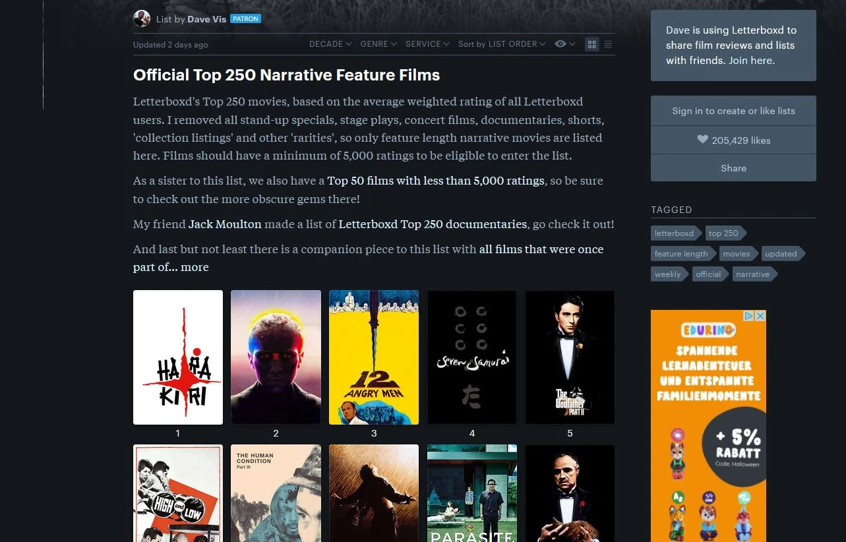The height and width of the screenshot is (542, 846).
Task: Open the Shawshank Redemption rain poster
Action: [x=374, y=493]
